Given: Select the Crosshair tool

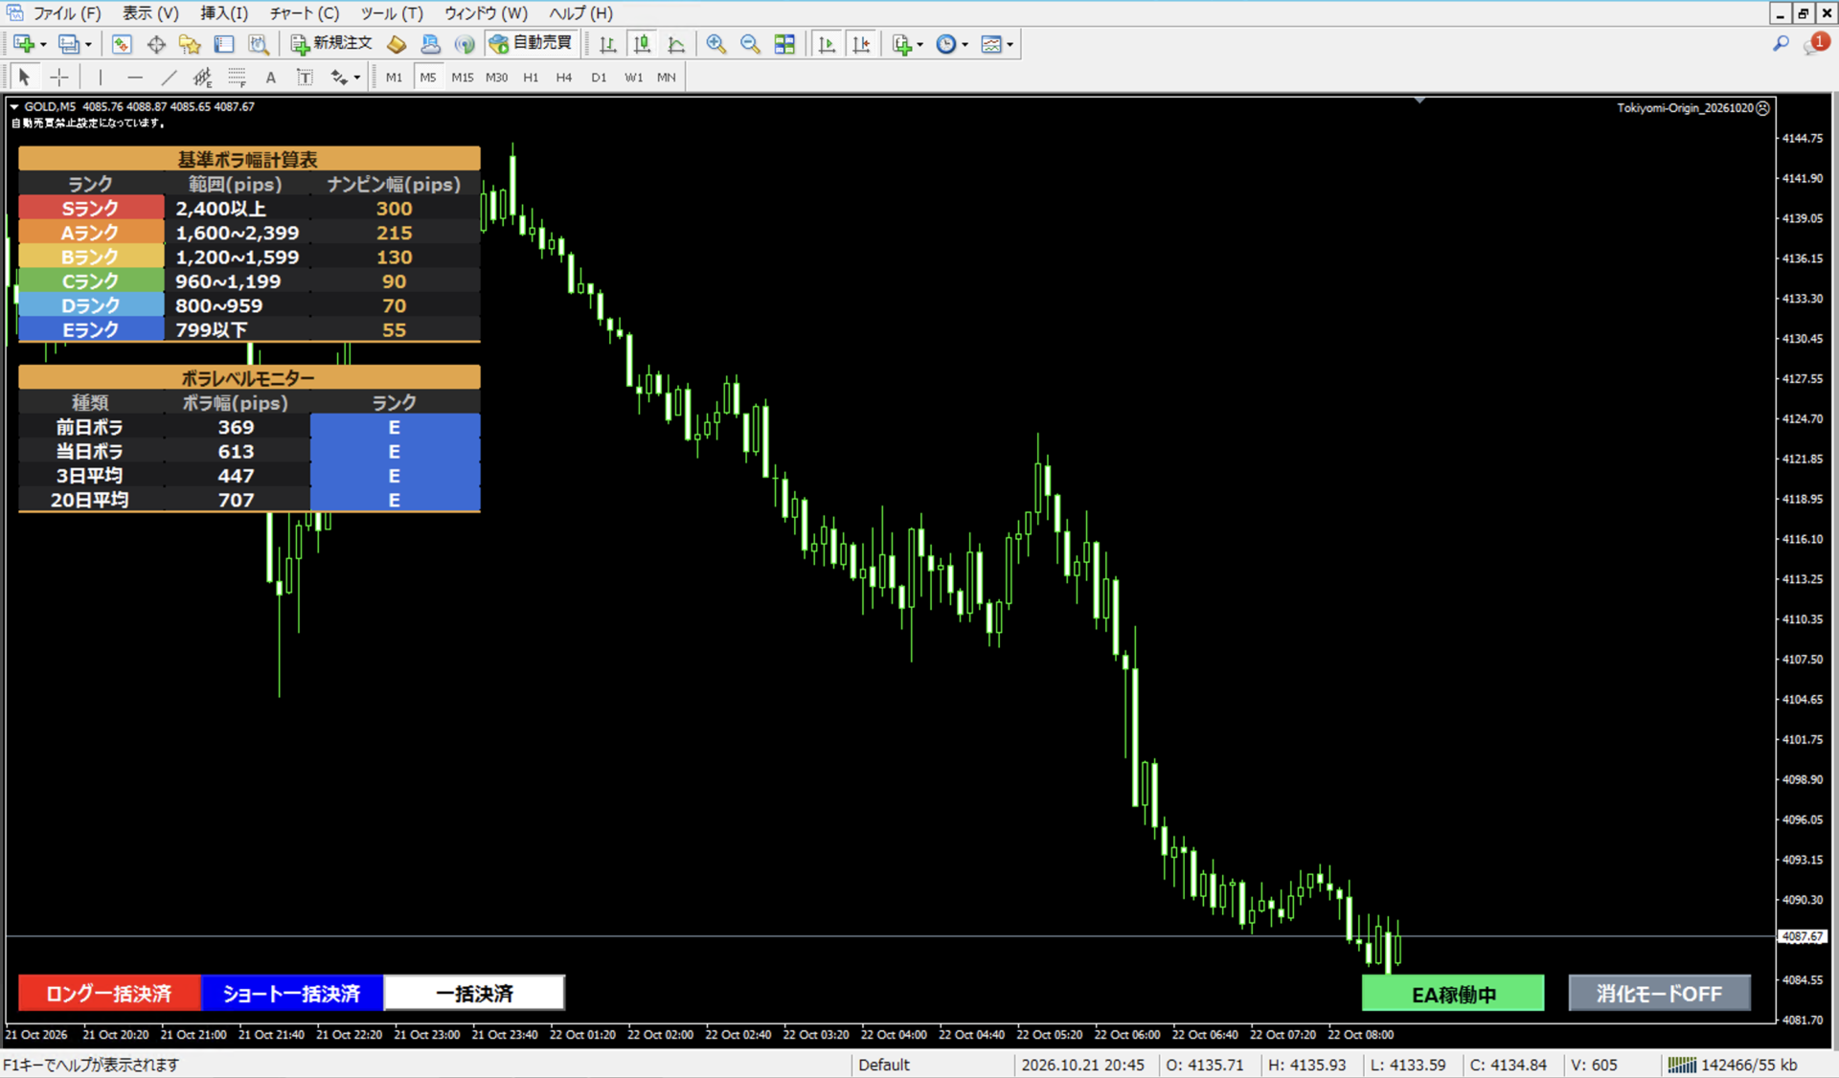Looking at the screenshot, I should [x=59, y=78].
